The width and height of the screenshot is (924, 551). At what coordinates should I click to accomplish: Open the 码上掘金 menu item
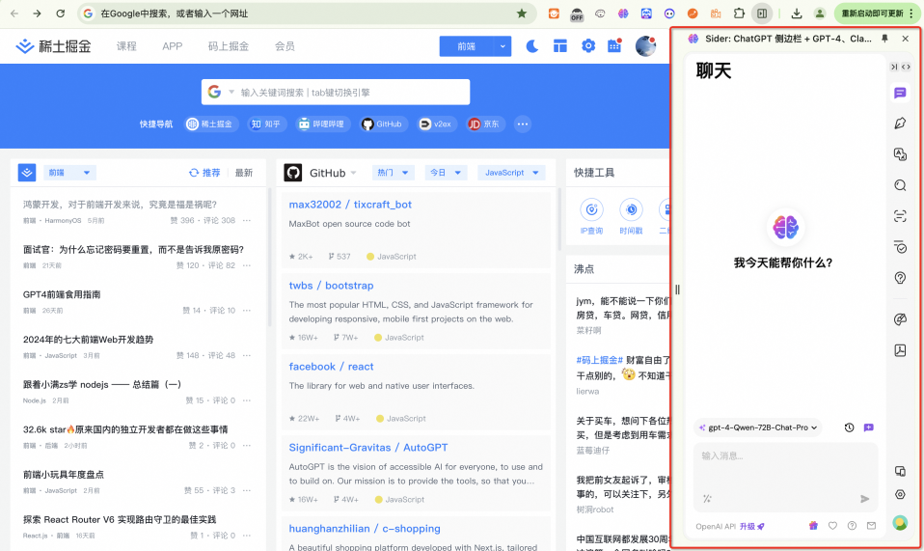[228, 46]
